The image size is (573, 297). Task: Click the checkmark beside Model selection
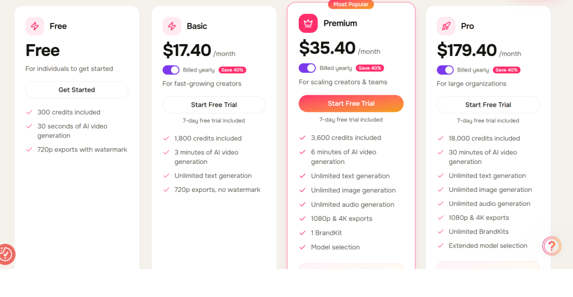coord(303,247)
